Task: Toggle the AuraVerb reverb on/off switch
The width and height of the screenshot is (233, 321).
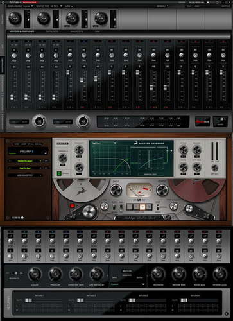Action: click(15, 273)
